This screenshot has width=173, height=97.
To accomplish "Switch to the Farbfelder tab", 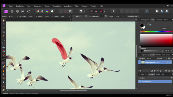I will click(159, 20).
